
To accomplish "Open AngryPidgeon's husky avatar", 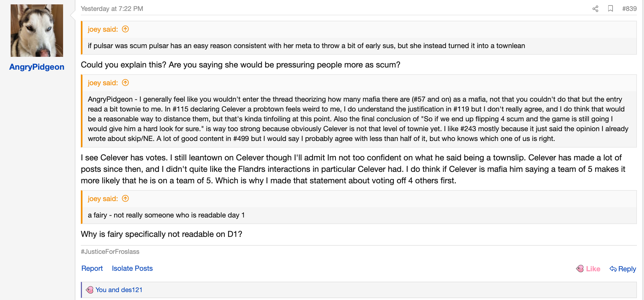I will coord(37,31).
